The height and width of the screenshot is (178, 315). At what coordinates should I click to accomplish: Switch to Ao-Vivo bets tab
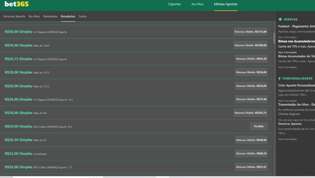(x=34, y=16)
